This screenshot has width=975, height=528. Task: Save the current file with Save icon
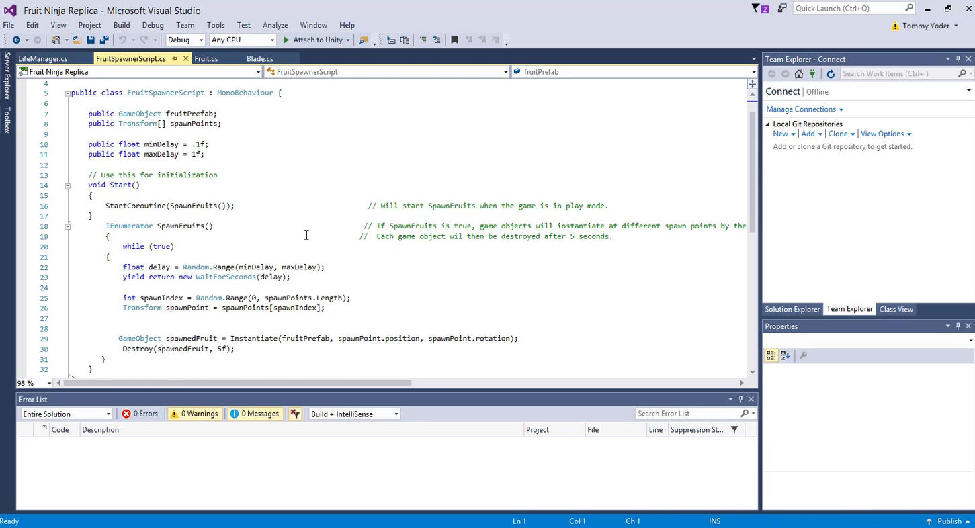[x=91, y=40]
